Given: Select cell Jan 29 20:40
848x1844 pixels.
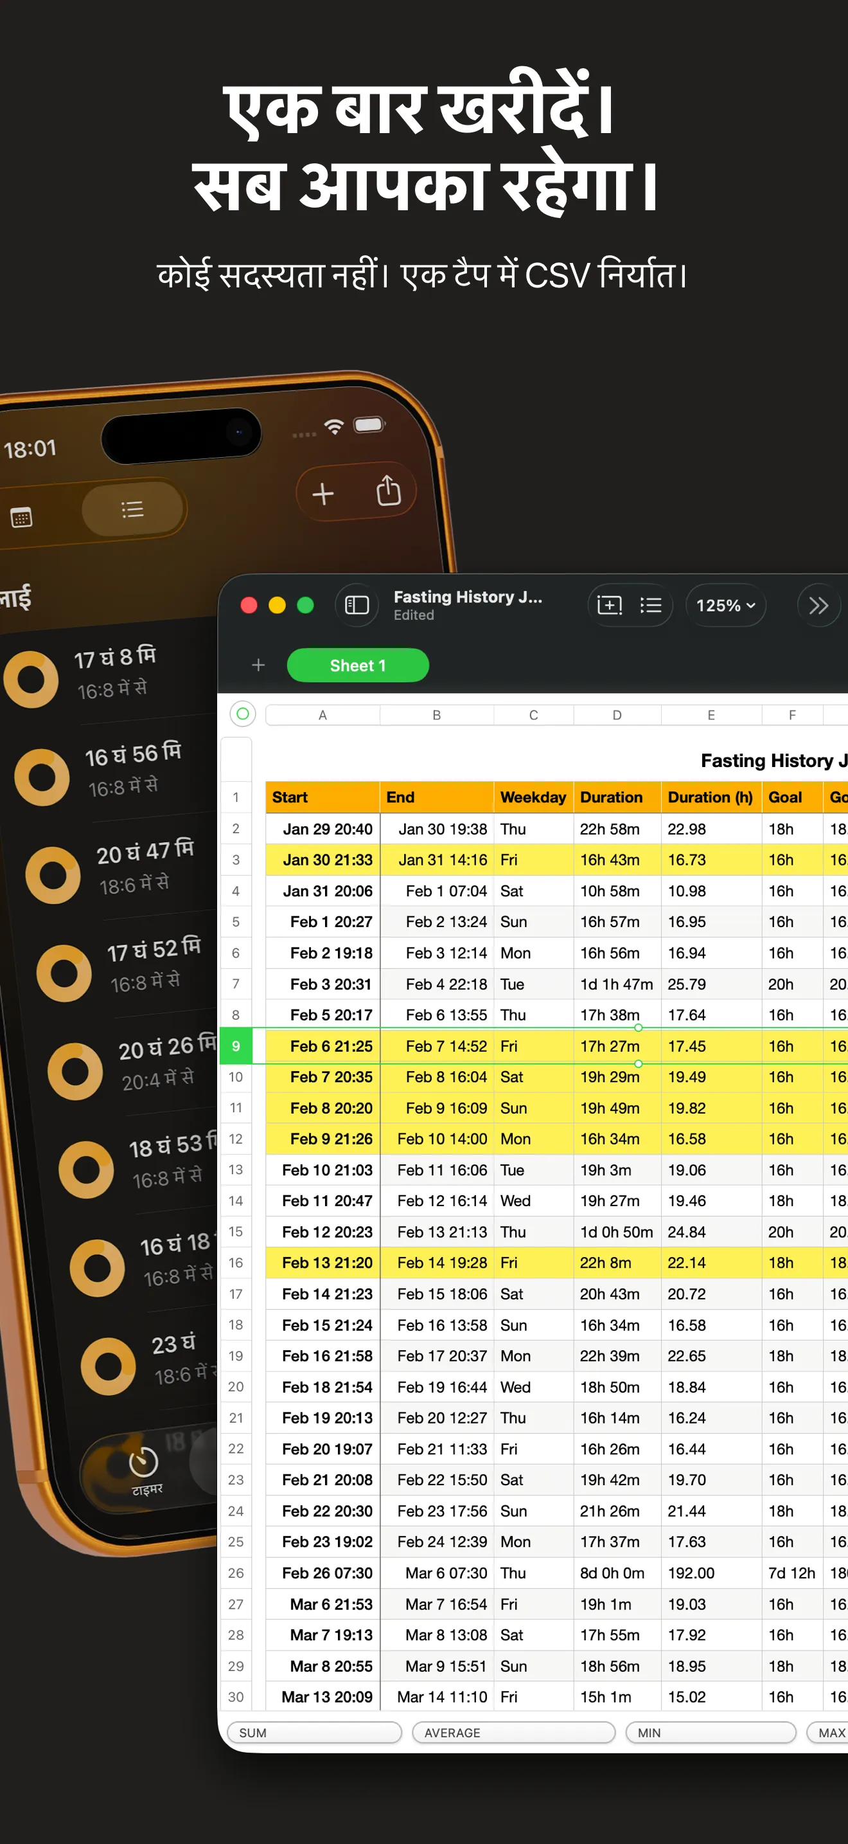Looking at the screenshot, I should tap(322, 829).
